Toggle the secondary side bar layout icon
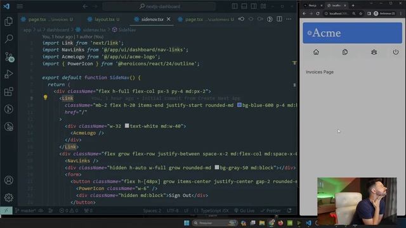 (x=254, y=6)
